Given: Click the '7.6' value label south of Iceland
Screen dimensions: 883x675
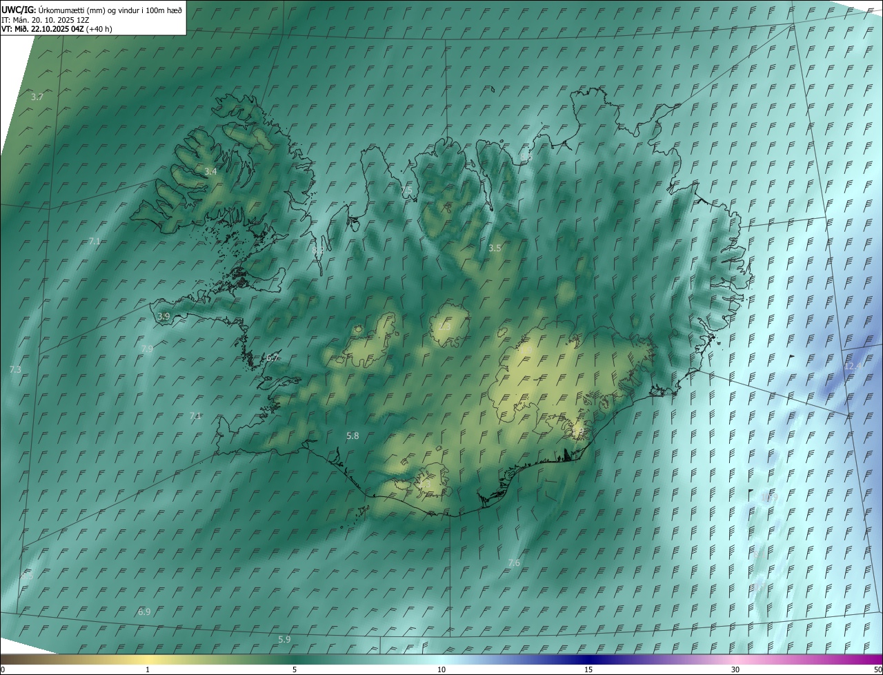Looking at the screenshot, I should click(514, 563).
